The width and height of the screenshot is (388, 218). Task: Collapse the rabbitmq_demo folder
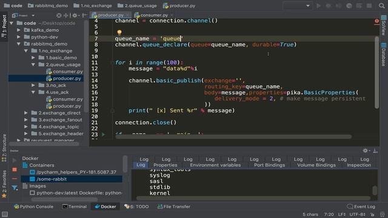click(19, 44)
